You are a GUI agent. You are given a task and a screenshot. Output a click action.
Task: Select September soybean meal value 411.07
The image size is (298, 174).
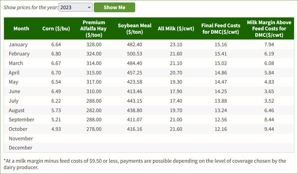(135, 120)
